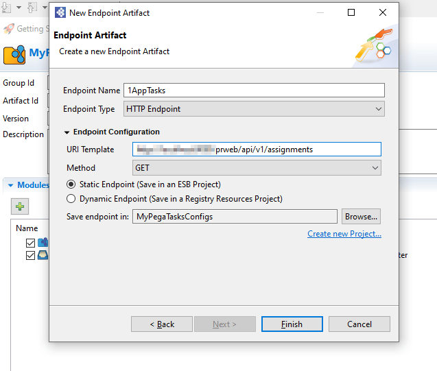Screen dimensions: 437x371
Task: Click the second module's tray icon in the list
Action: click(x=42, y=255)
